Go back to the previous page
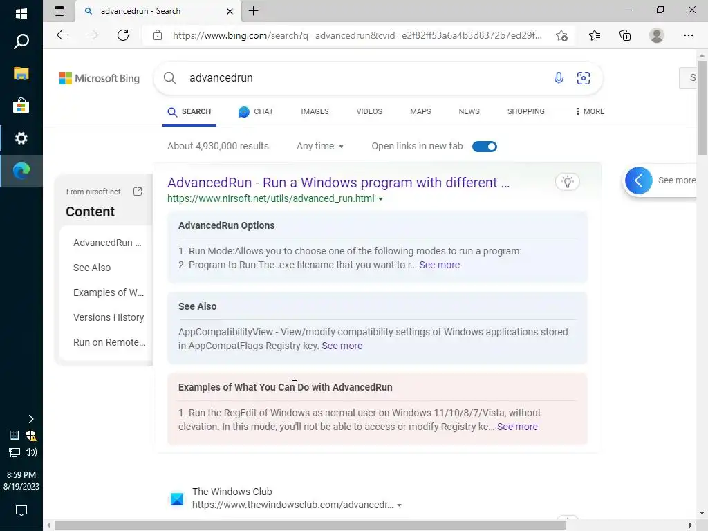 pos(62,35)
